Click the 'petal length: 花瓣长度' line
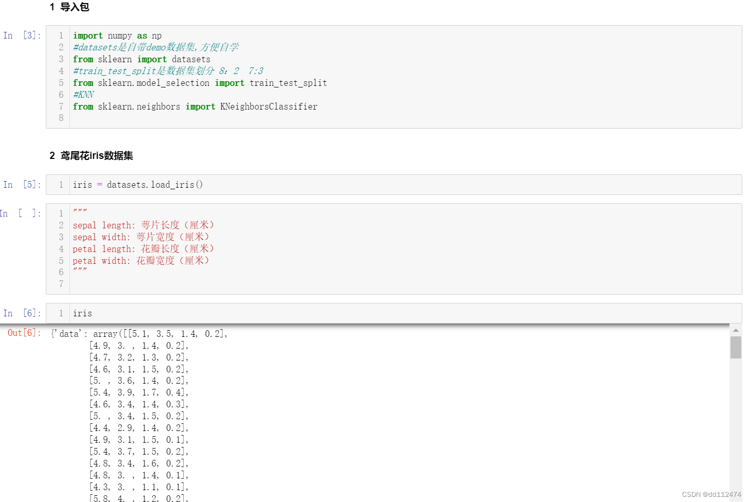749x502 pixels. click(144, 249)
